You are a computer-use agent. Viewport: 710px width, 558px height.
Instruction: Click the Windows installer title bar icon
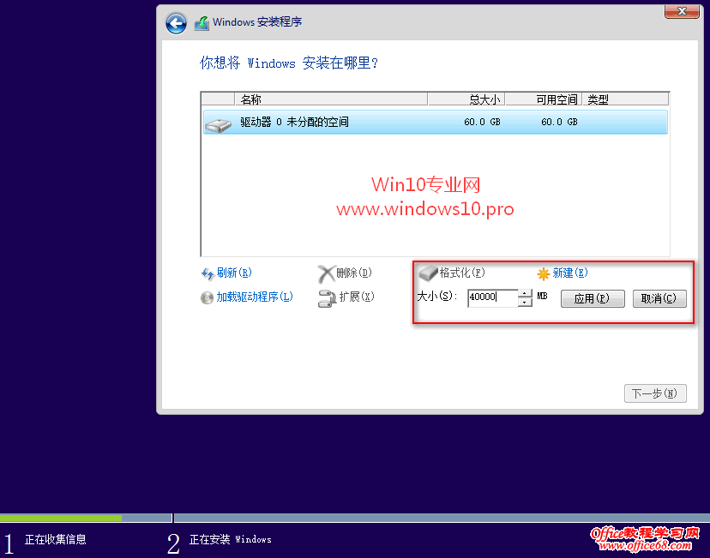(202, 22)
